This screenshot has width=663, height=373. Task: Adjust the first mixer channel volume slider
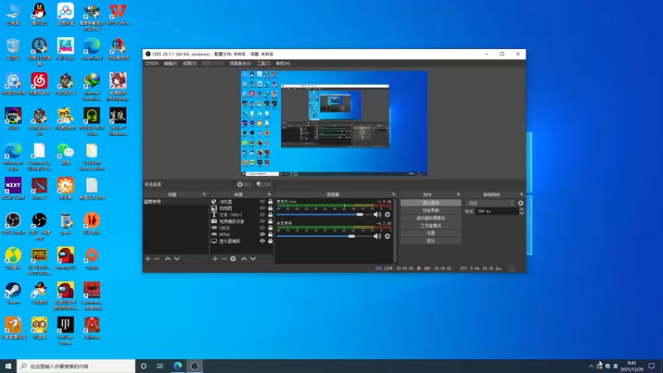click(323, 215)
